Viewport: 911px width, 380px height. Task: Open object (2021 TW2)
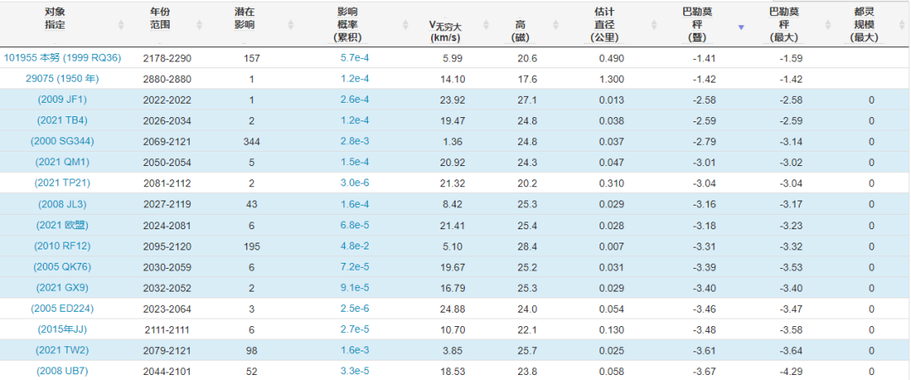click(62, 351)
